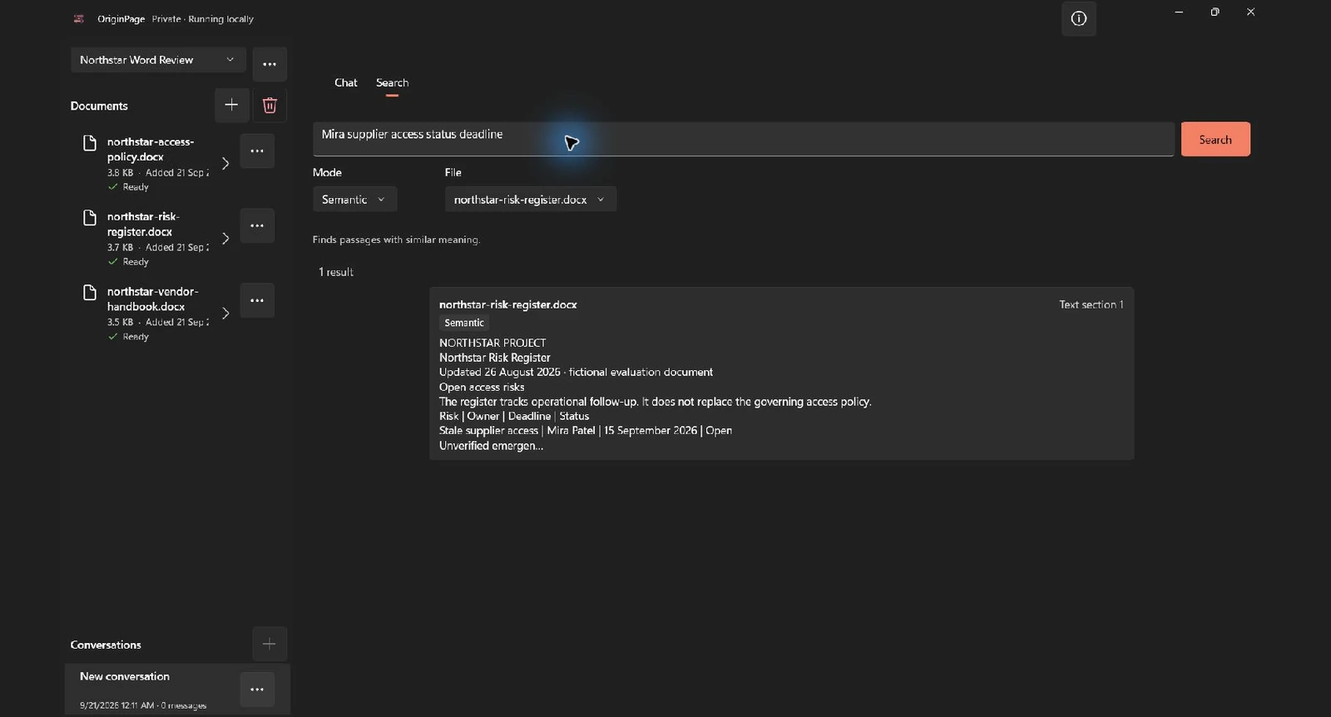
Task: Click the '1 result' count text
Action: 336,272
